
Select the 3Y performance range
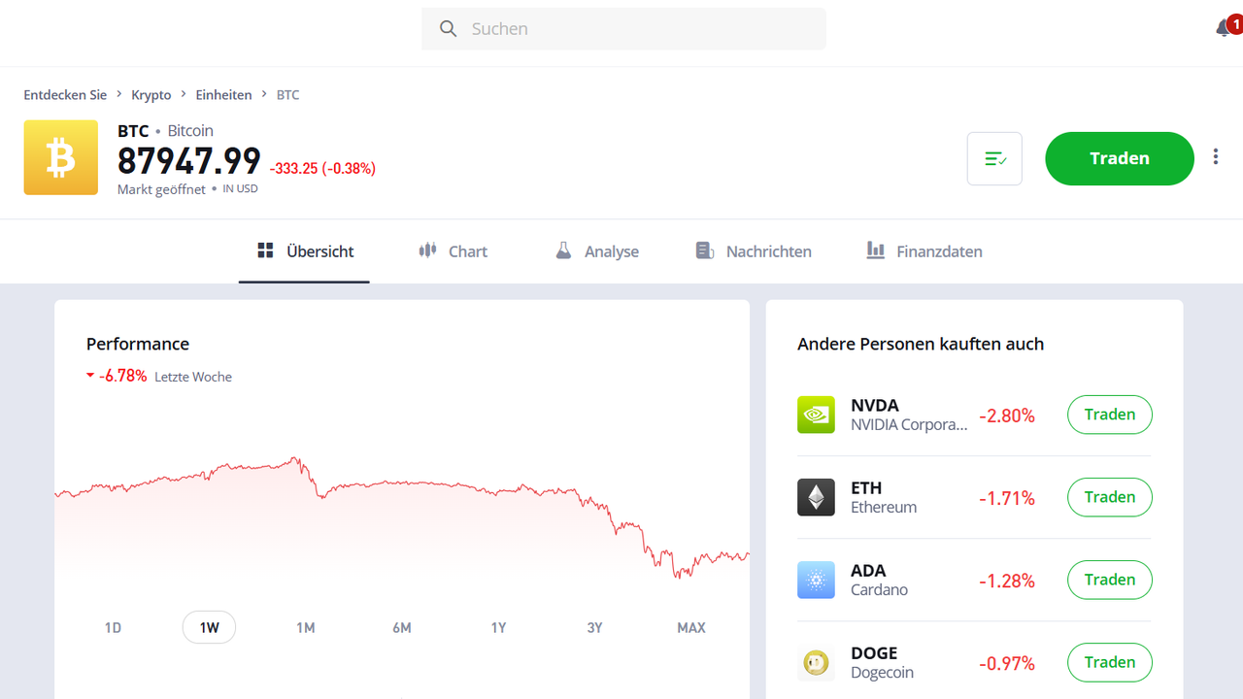click(x=594, y=628)
